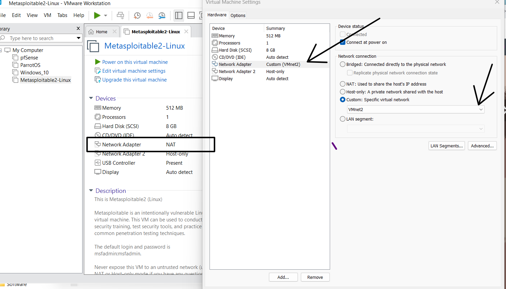Screen dimensions: 506x289
Task: Click Edit virtual machine settings link
Action: 134,71
